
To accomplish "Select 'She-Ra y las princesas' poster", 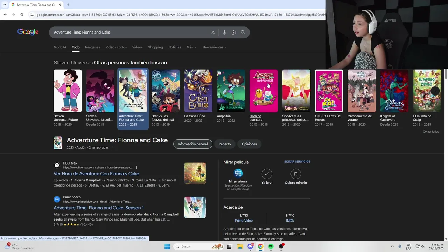I will click(296, 91).
